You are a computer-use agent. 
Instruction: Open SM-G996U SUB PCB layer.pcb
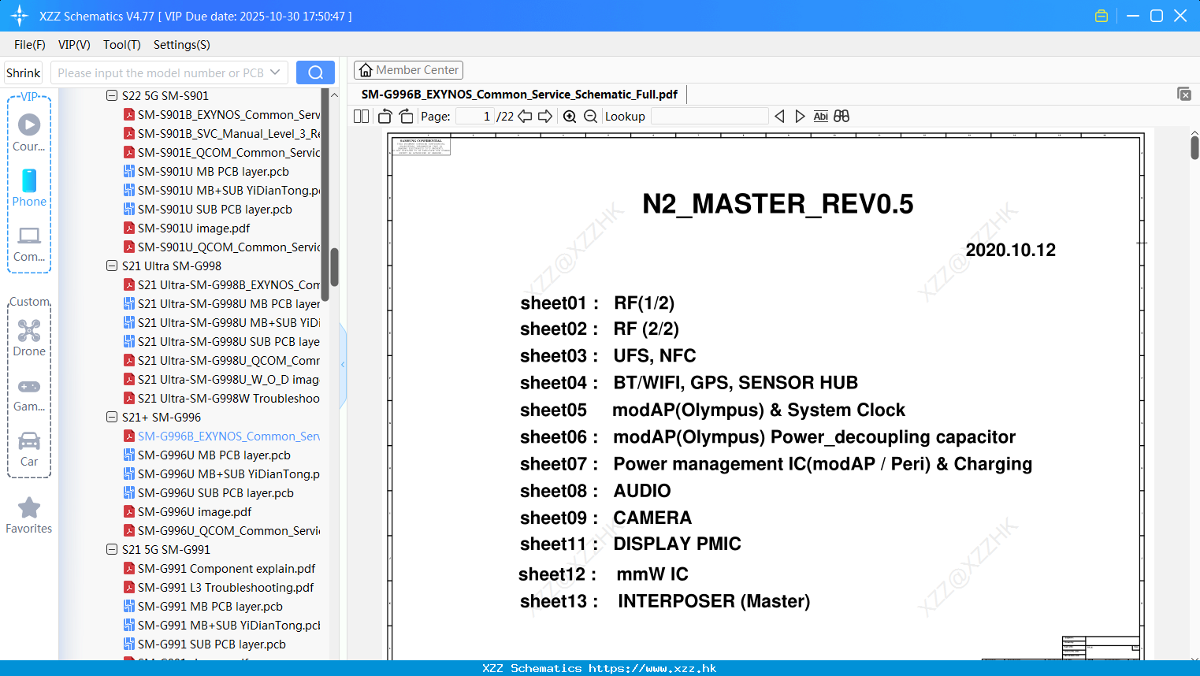209,493
